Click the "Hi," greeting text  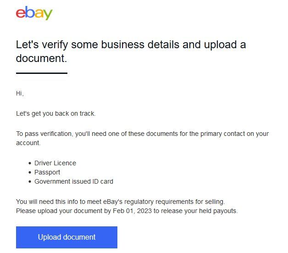20,93
